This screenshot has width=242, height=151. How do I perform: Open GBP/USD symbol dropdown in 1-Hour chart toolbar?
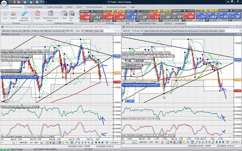coord(24,143)
